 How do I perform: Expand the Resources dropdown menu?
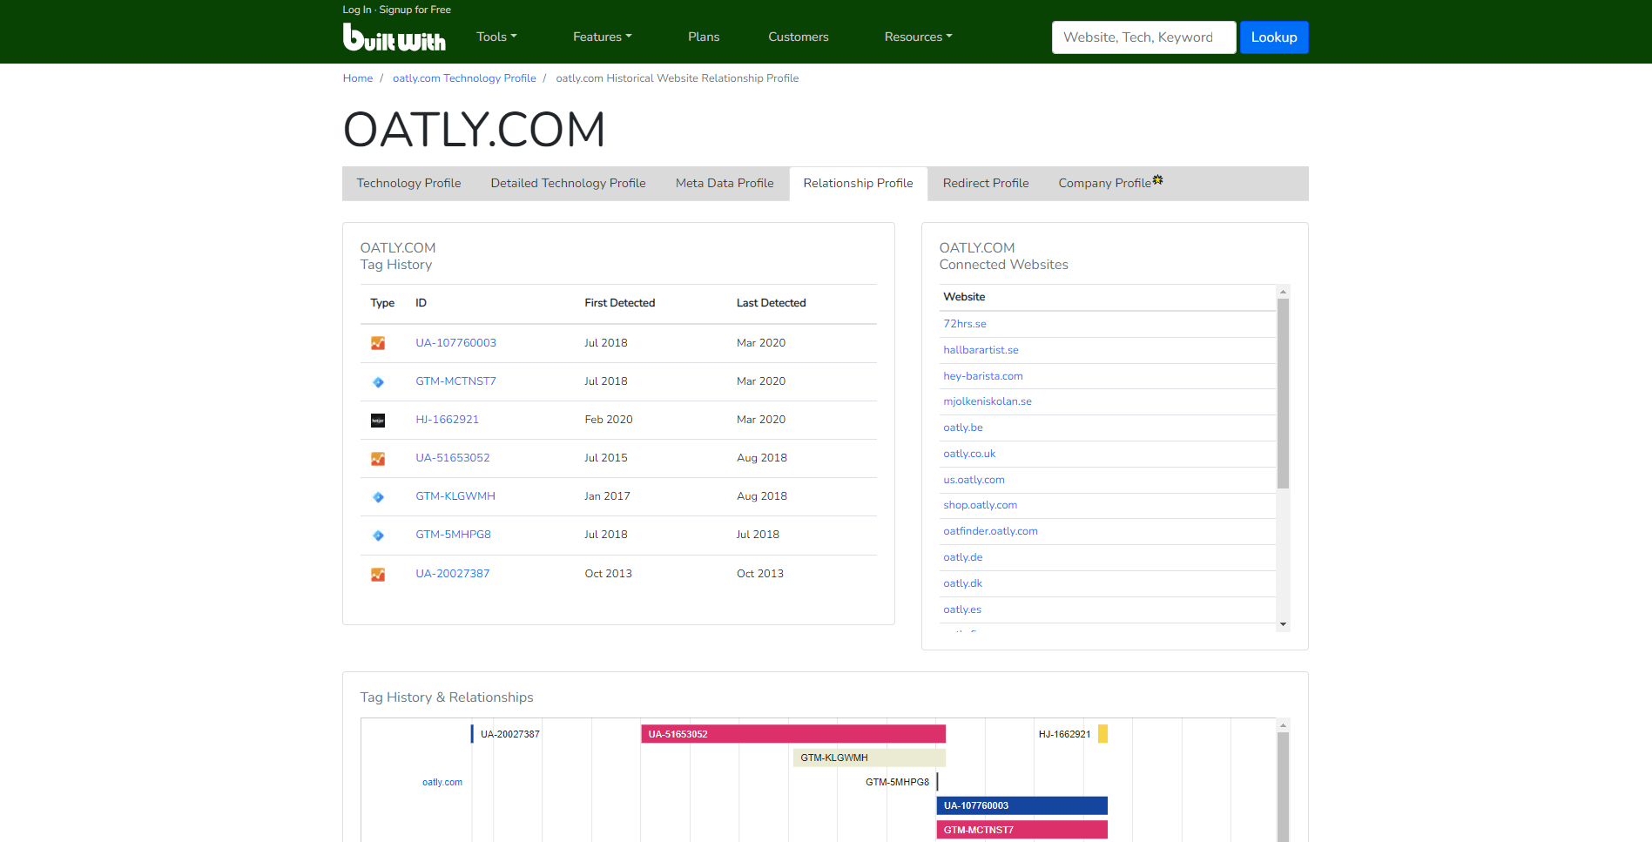point(918,37)
